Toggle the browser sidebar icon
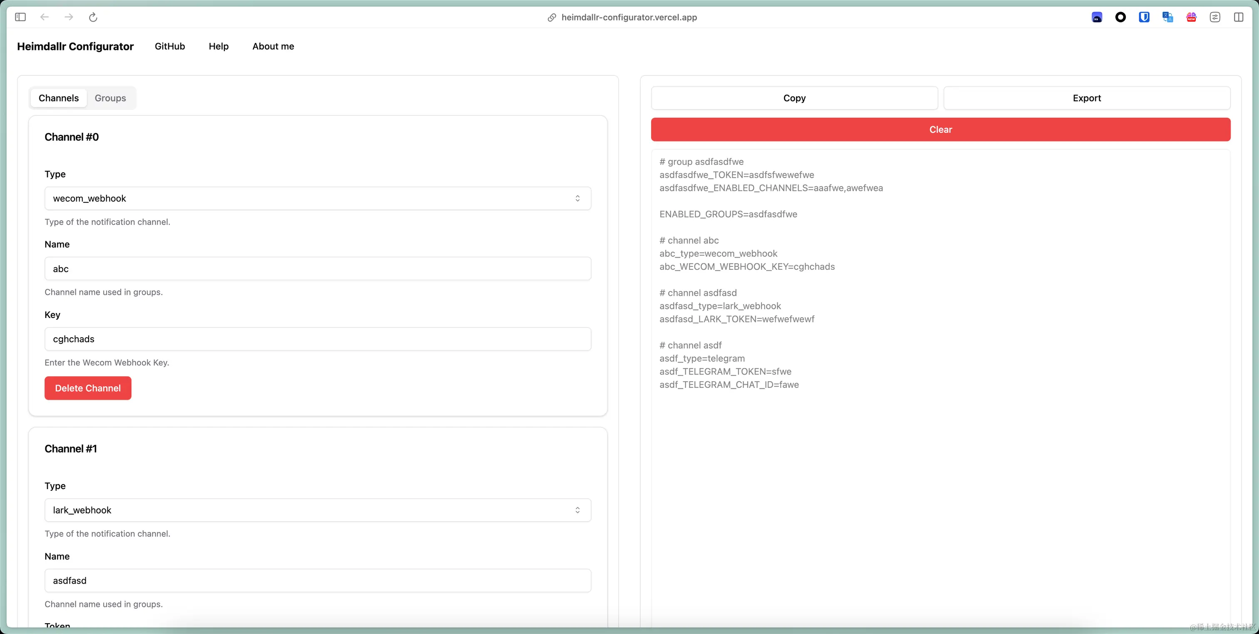The image size is (1259, 634). tap(20, 17)
